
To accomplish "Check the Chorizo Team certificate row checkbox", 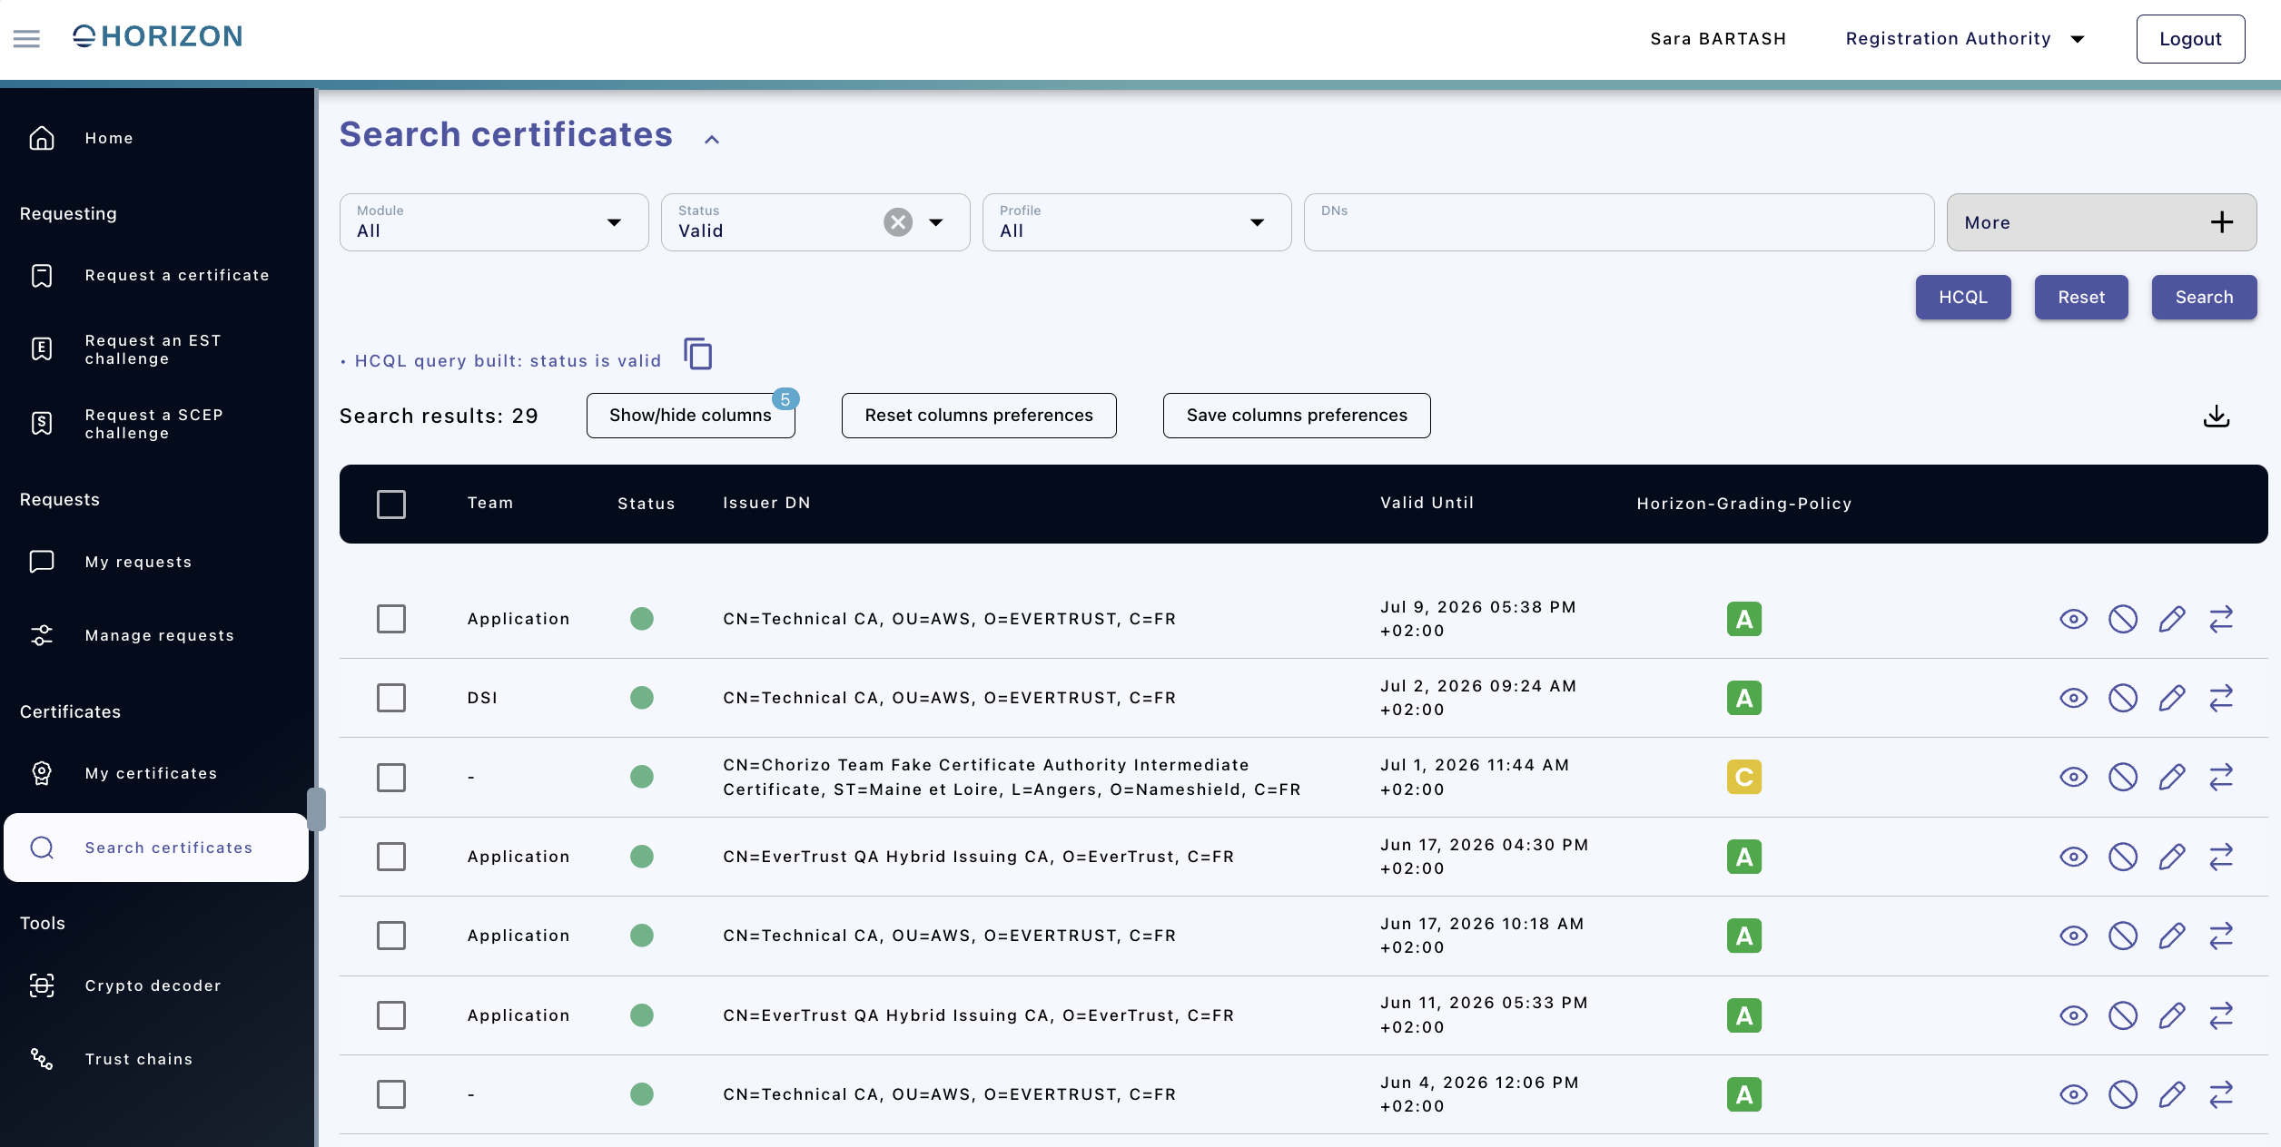I will (391, 777).
